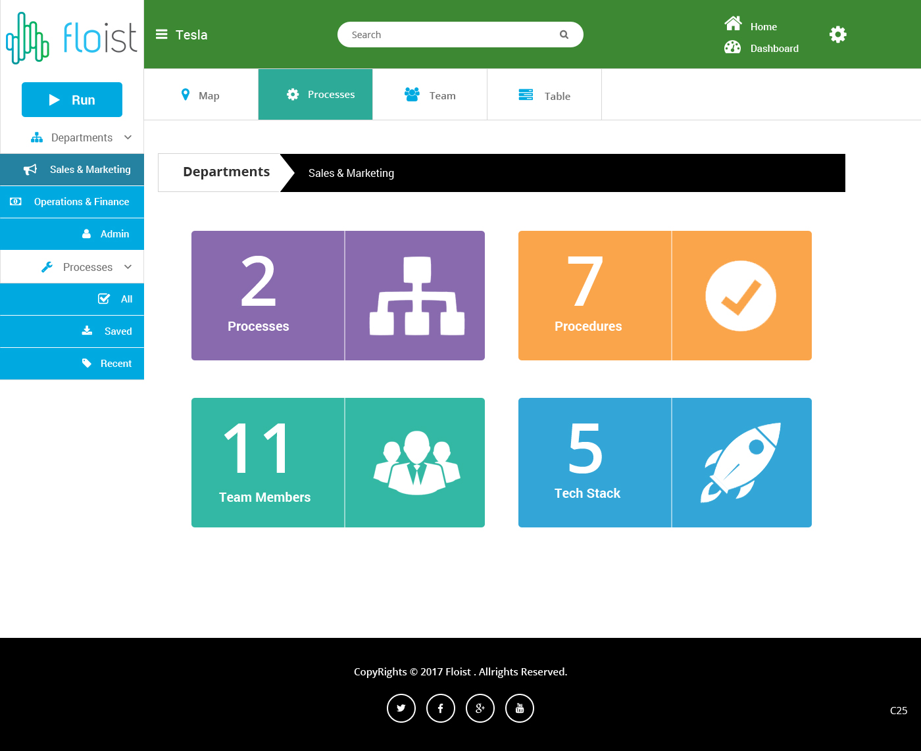Click the checkmark icon beside All
The image size is (921, 751).
(104, 299)
